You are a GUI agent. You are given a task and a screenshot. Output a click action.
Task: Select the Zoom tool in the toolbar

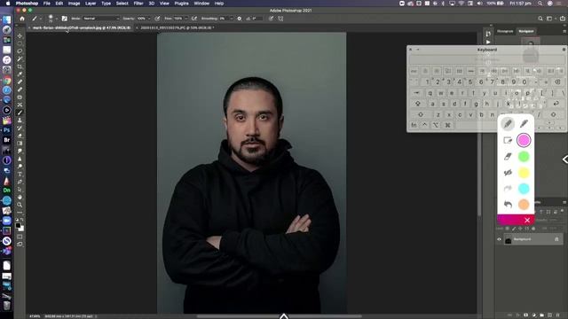pos(20,205)
